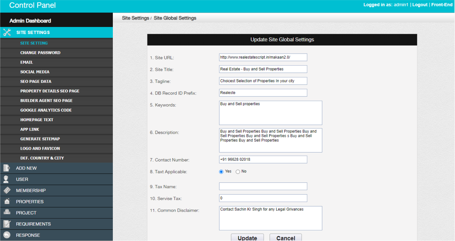Open GOOGLE ANALYTICS CODE item
The width and height of the screenshot is (455, 241).
pyautogui.click(x=57, y=110)
